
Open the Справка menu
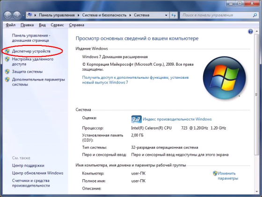[x=77, y=25]
